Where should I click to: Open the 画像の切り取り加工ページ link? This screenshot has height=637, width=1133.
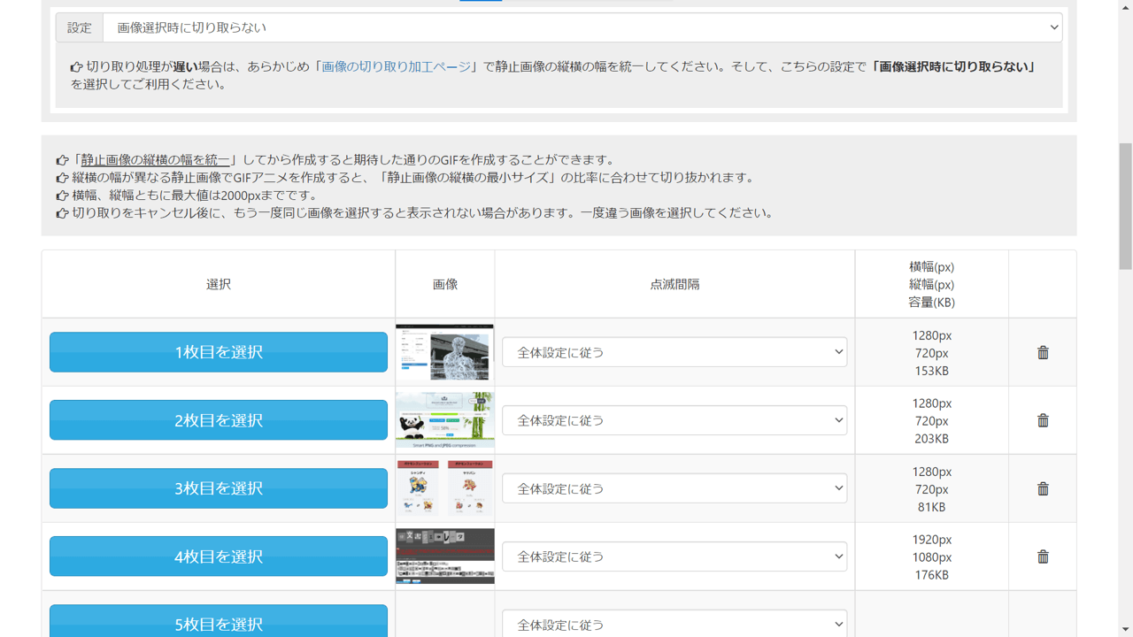click(397, 66)
